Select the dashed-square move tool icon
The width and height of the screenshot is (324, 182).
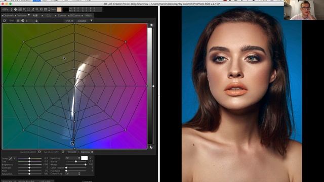[20, 9]
